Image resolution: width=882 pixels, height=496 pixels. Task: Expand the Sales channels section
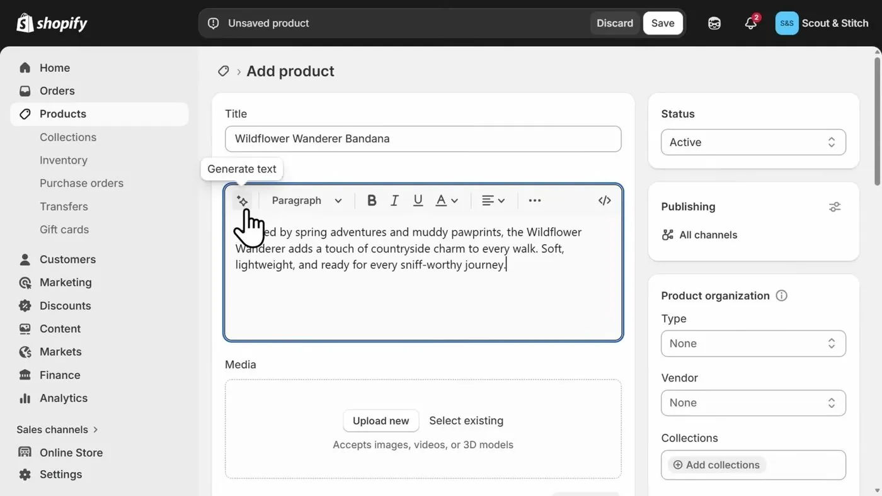pyautogui.click(x=57, y=430)
